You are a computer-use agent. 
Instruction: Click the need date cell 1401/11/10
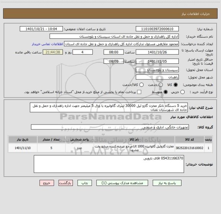[x=23, y=148]
